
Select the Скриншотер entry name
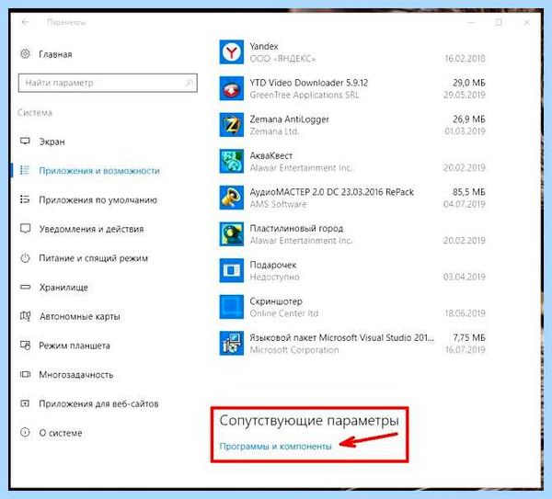coord(276,301)
